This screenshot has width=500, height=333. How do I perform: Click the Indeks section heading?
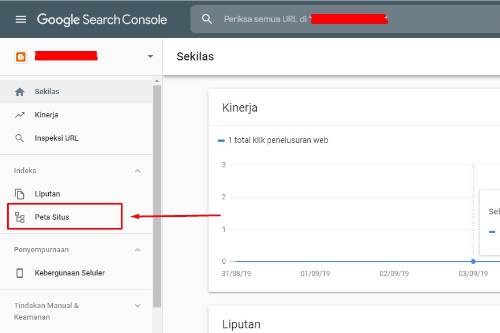click(x=25, y=171)
